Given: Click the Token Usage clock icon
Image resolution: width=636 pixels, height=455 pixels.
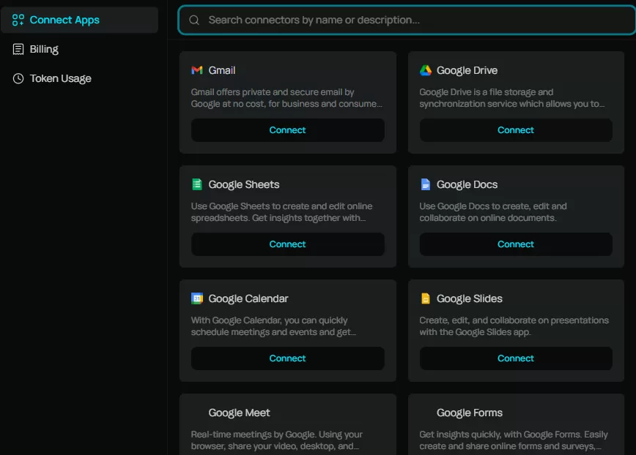Looking at the screenshot, I should tap(18, 78).
